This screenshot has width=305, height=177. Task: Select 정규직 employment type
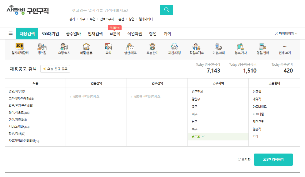point(257,92)
